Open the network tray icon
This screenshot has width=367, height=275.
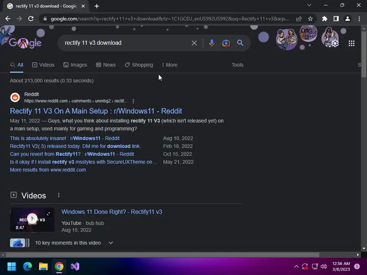(x=315, y=266)
